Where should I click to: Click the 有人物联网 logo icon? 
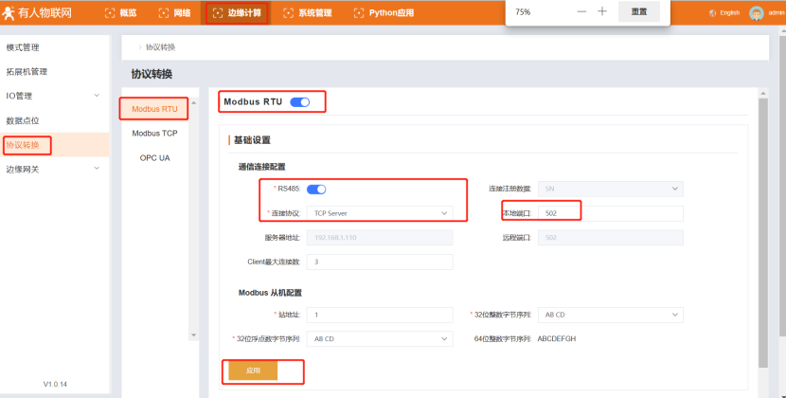9,13
